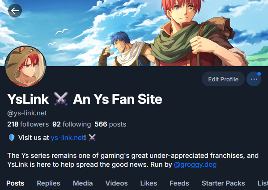Open the 92 following list
Screen dimensions: 268x190
pos(72,124)
